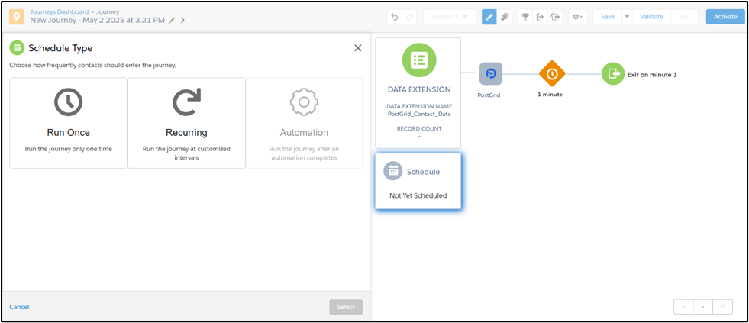This screenshot has height=323, width=749.
Task: Click the undo arrow in the toolbar
Action: tap(395, 17)
